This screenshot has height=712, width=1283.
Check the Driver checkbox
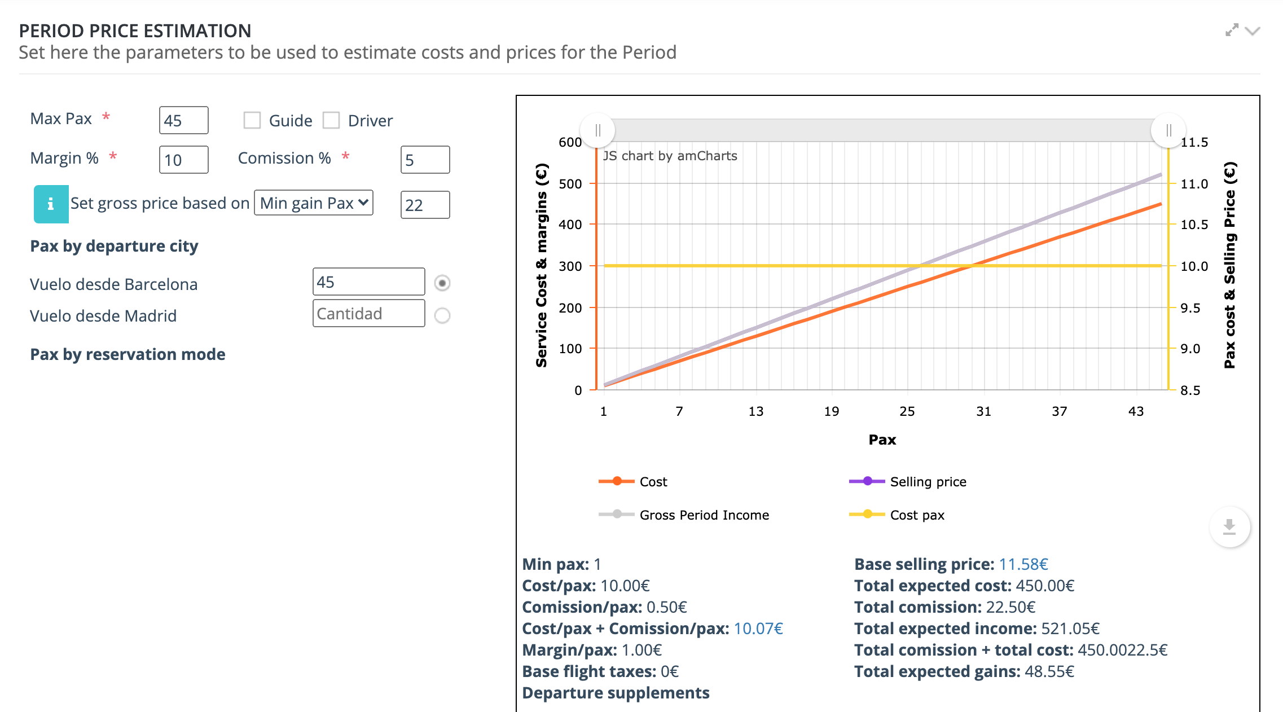tap(332, 120)
